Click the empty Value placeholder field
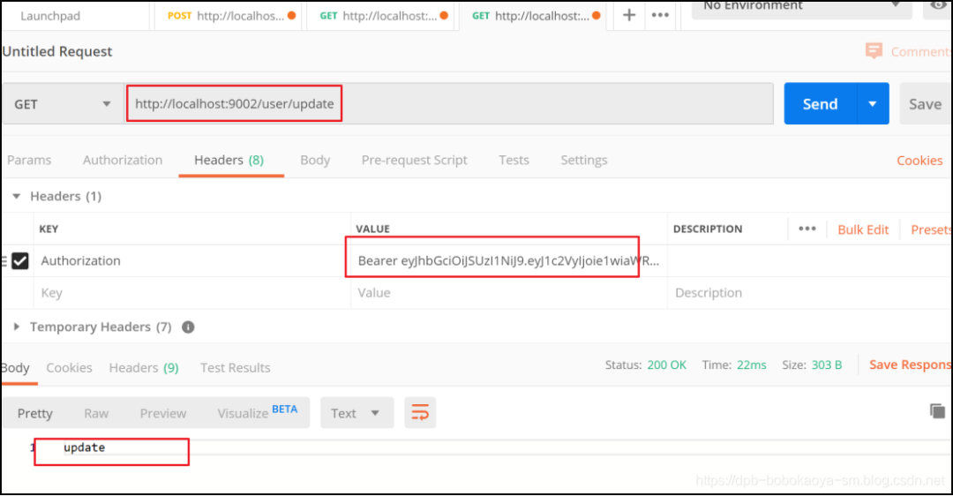The height and width of the screenshot is (496, 953). click(x=508, y=293)
